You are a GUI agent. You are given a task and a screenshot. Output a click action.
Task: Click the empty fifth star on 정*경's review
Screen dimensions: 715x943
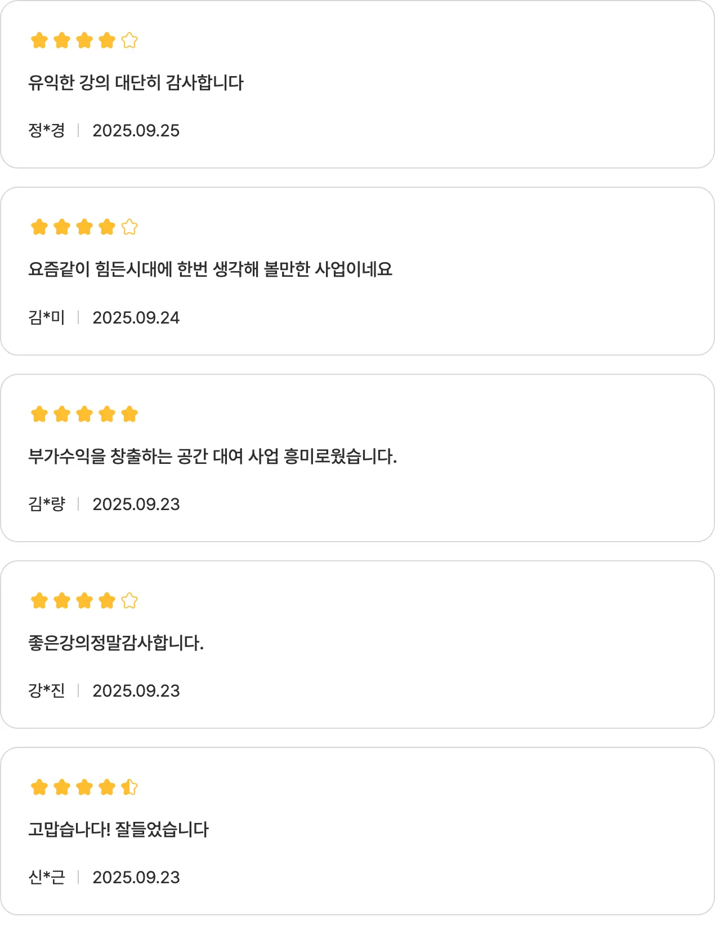click(129, 41)
